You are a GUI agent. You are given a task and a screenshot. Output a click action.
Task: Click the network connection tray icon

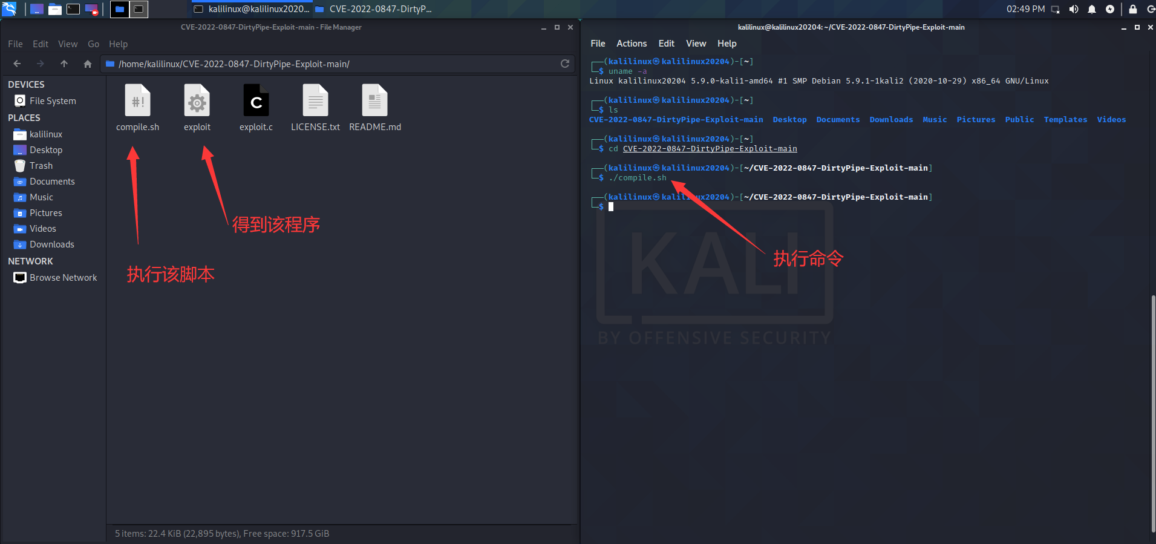(x=1056, y=9)
